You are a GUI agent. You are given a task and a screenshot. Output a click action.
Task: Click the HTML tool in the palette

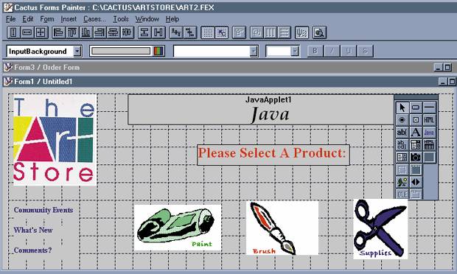429,120
